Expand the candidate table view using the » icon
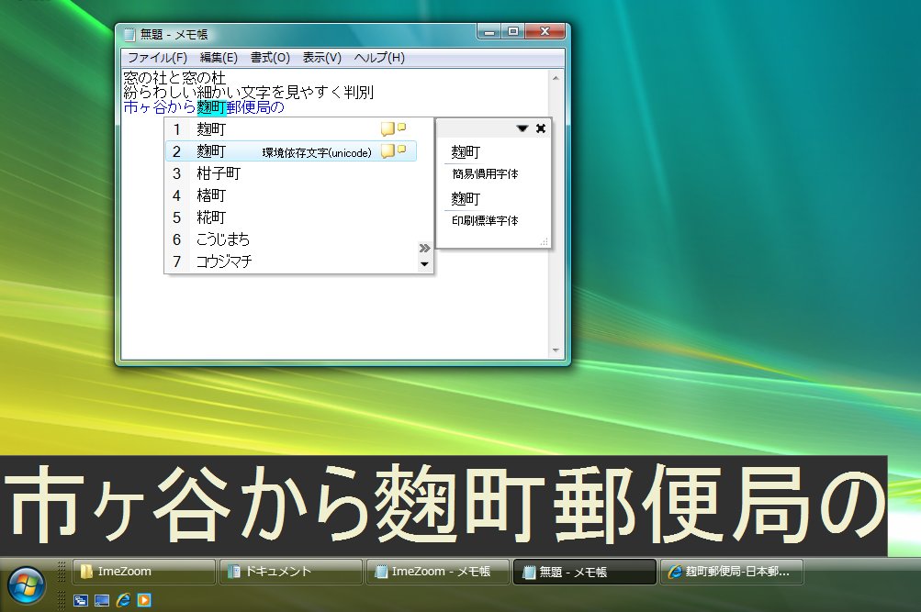 click(x=423, y=247)
